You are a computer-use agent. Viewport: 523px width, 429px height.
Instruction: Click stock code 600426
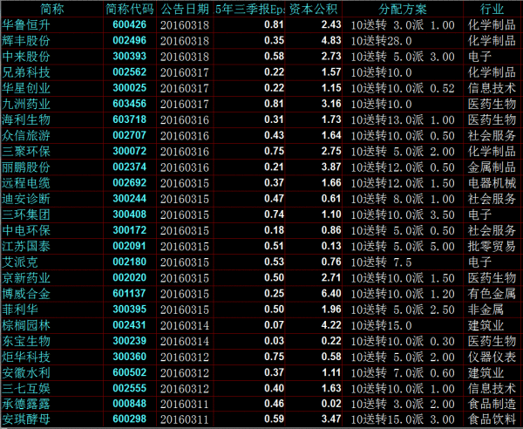(129, 24)
